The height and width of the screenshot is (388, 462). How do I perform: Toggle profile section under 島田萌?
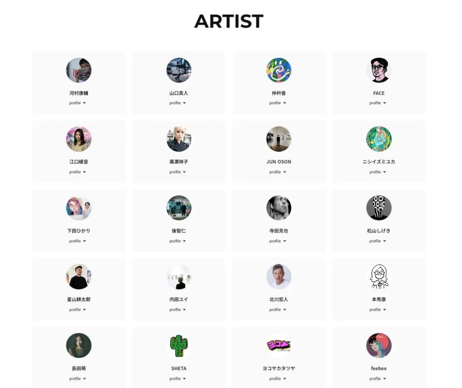click(78, 379)
